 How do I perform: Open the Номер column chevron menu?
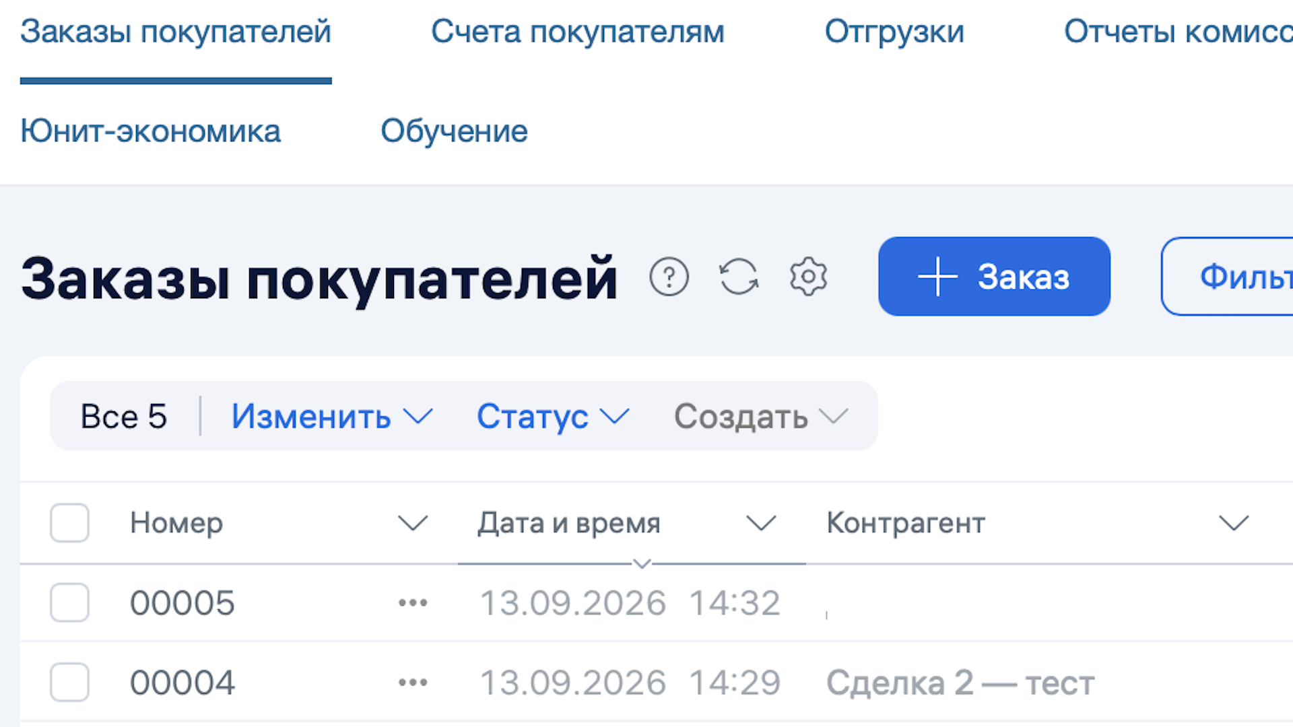click(413, 523)
